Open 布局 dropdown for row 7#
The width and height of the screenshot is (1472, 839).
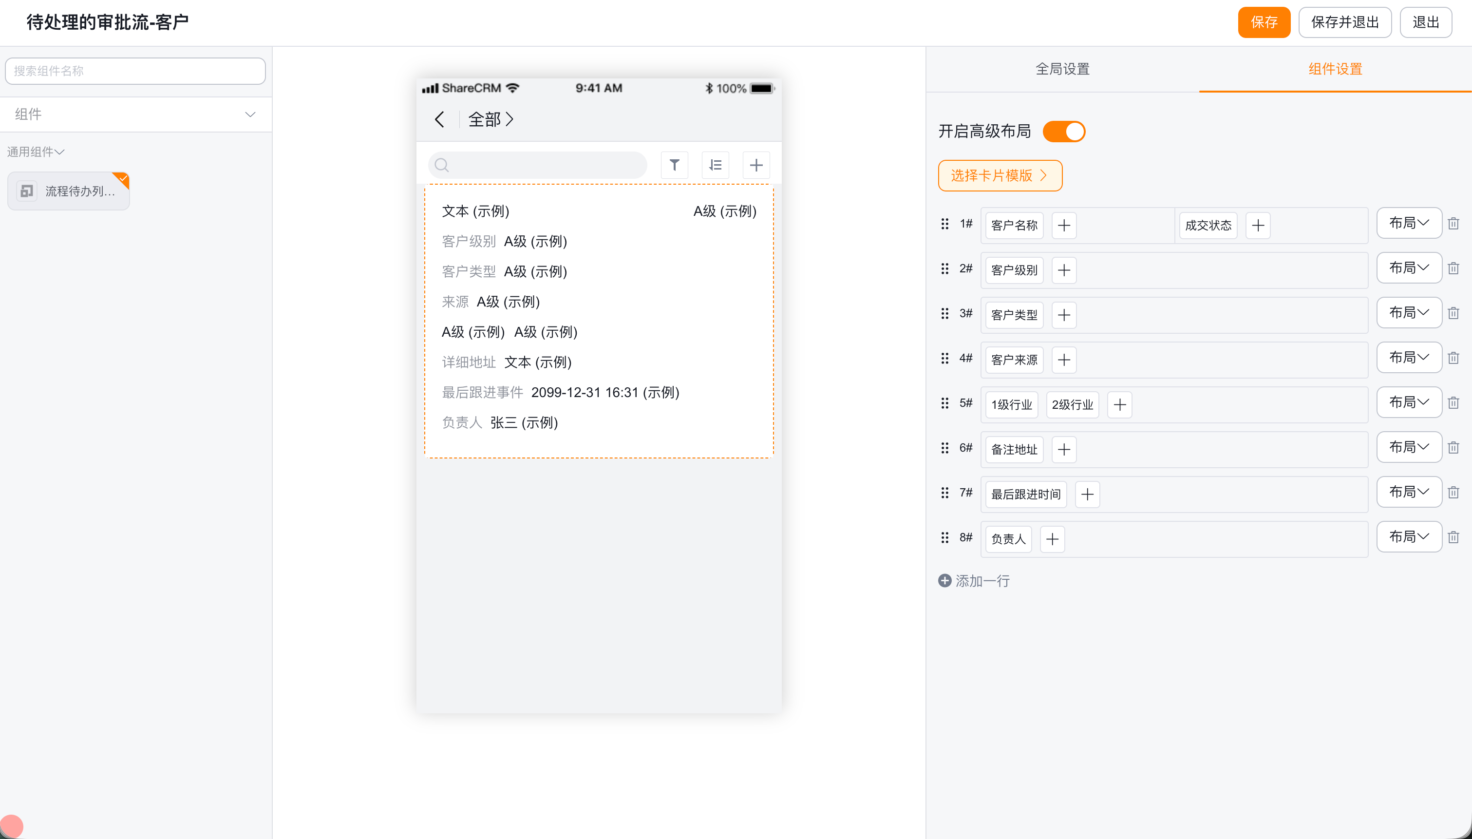(1409, 492)
